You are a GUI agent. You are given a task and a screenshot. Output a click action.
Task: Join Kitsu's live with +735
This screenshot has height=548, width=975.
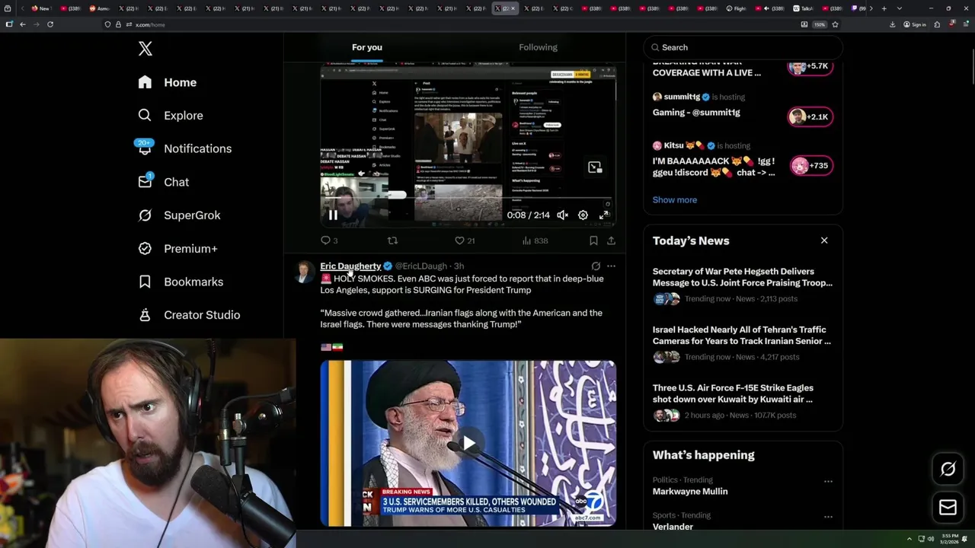(x=810, y=166)
